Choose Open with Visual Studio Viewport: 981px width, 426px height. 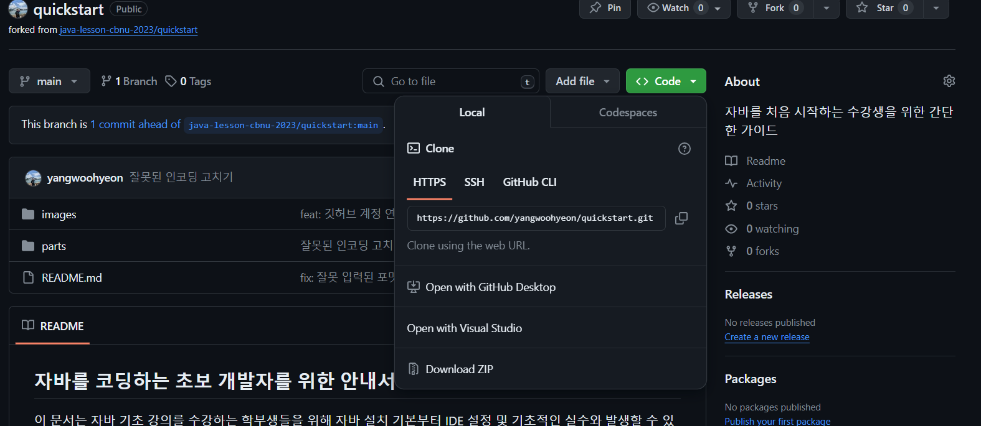551,328
